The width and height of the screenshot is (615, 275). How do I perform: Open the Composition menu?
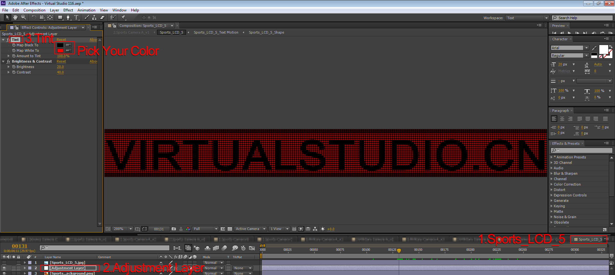pyautogui.click(x=34, y=10)
